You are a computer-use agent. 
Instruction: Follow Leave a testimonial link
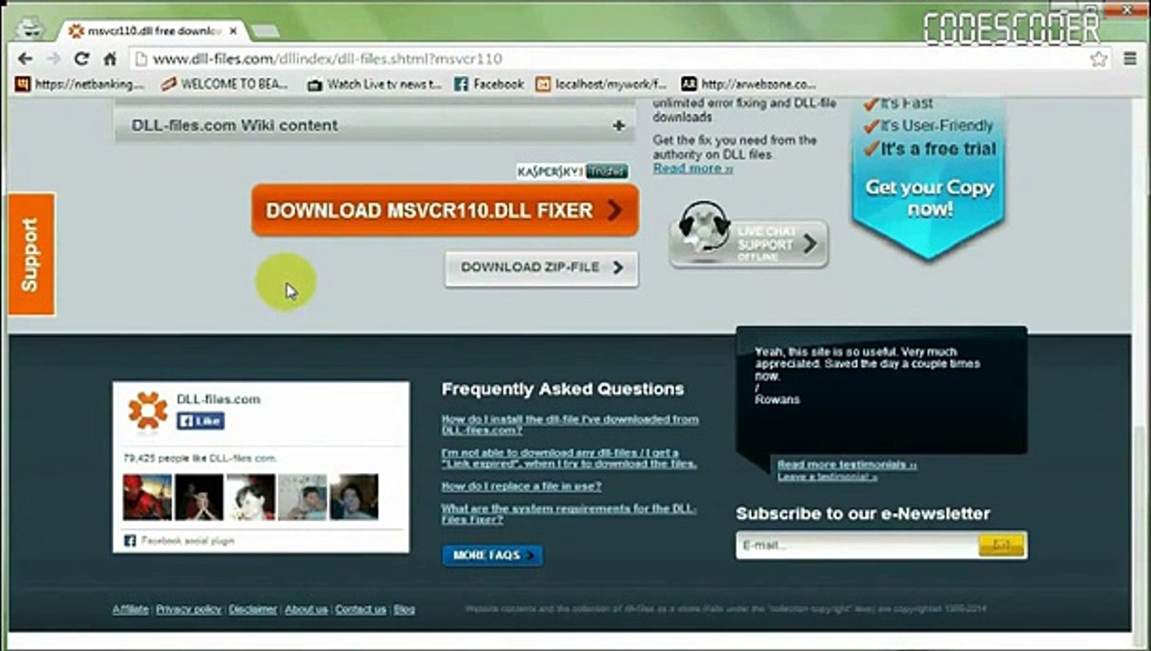click(x=827, y=476)
